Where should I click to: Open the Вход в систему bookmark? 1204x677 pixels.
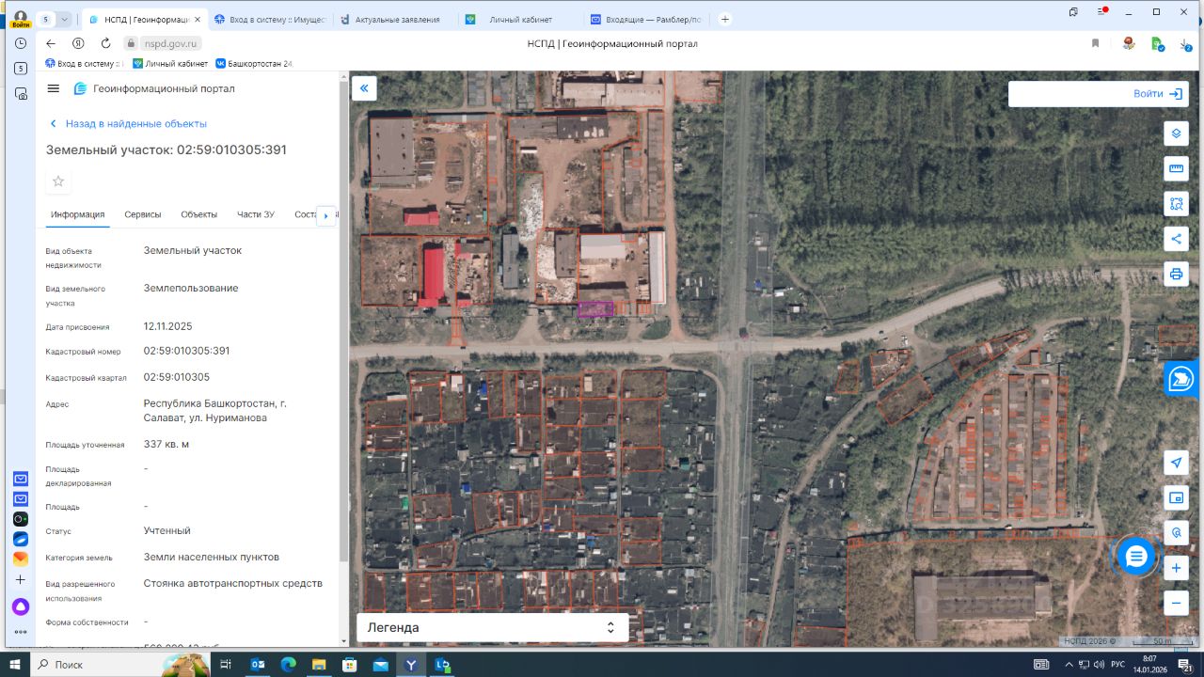[x=85, y=64]
